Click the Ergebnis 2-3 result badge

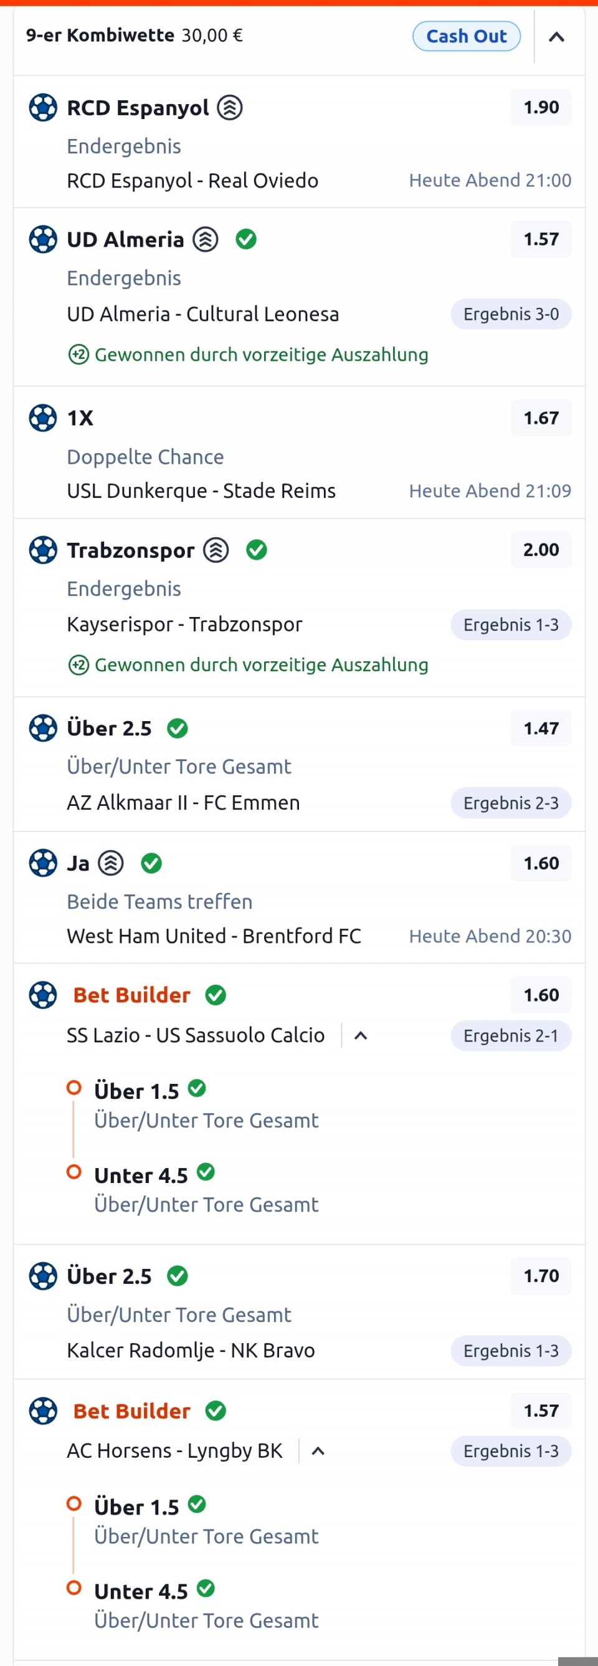point(511,803)
